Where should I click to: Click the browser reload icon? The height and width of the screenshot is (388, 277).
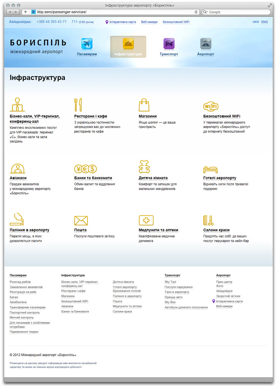pyautogui.click(x=196, y=12)
